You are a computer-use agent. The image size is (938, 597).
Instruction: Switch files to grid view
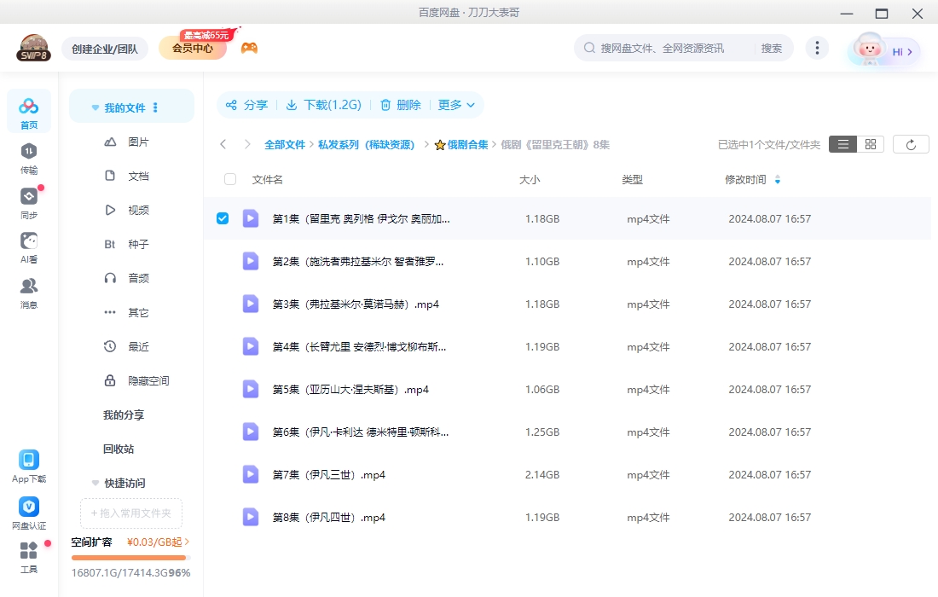point(870,144)
